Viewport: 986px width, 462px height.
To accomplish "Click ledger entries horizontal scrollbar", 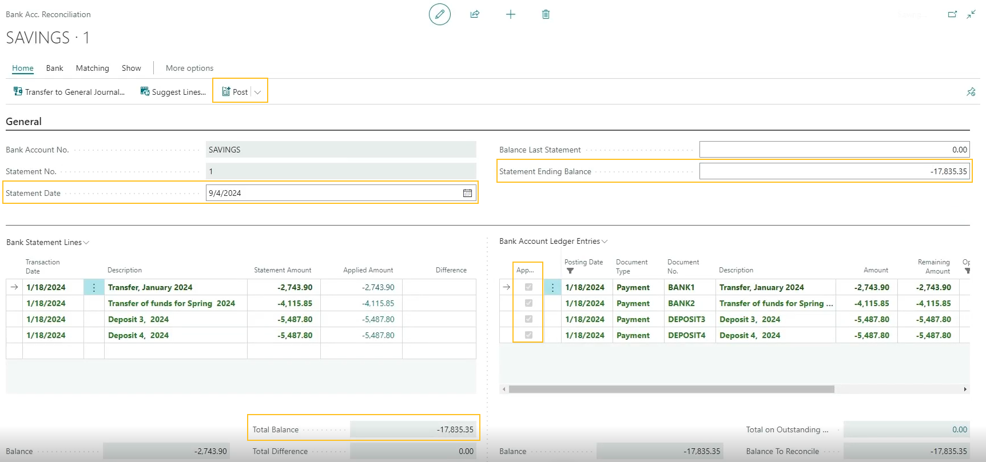I will 671,389.
